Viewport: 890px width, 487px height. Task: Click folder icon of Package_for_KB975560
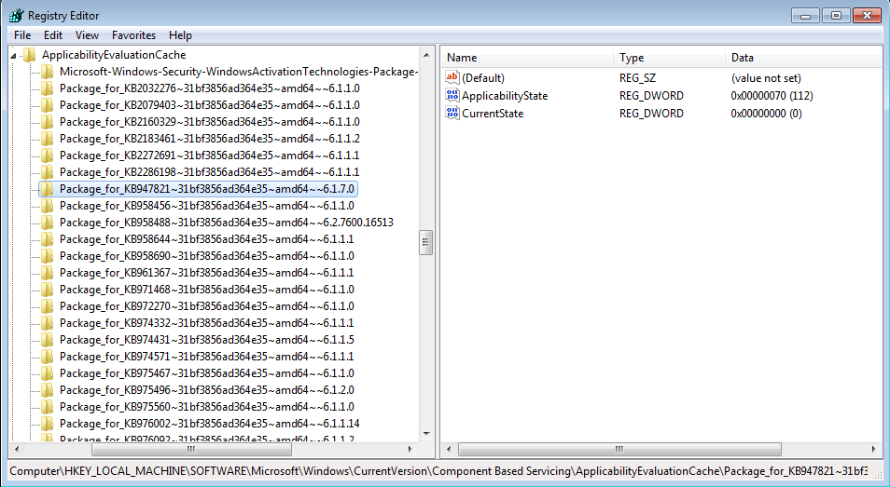coord(48,407)
